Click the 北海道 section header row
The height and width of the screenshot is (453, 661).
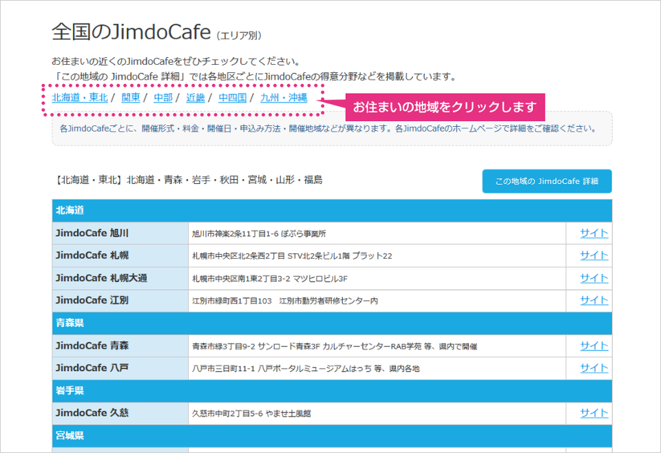tap(332, 211)
